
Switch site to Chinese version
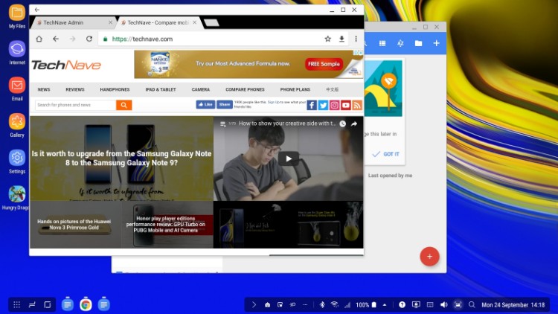pos(332,90)
